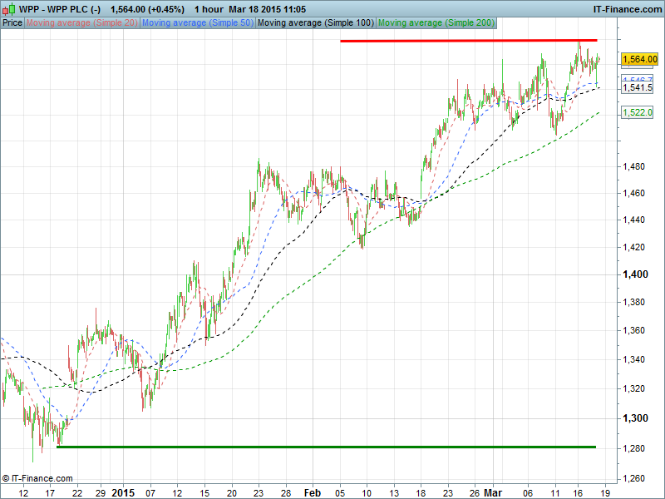Screen dimensions: 665x499
Task: Click the Mar 18 2015 11:05 timestamp
Action: [x=268, y=8]
